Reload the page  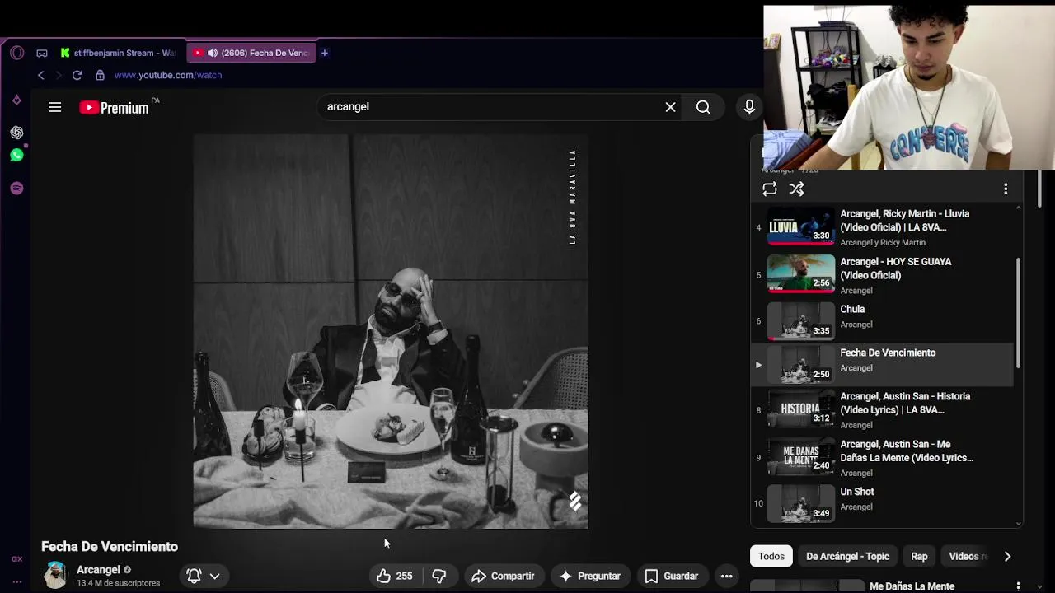click(x=77, y=75)
